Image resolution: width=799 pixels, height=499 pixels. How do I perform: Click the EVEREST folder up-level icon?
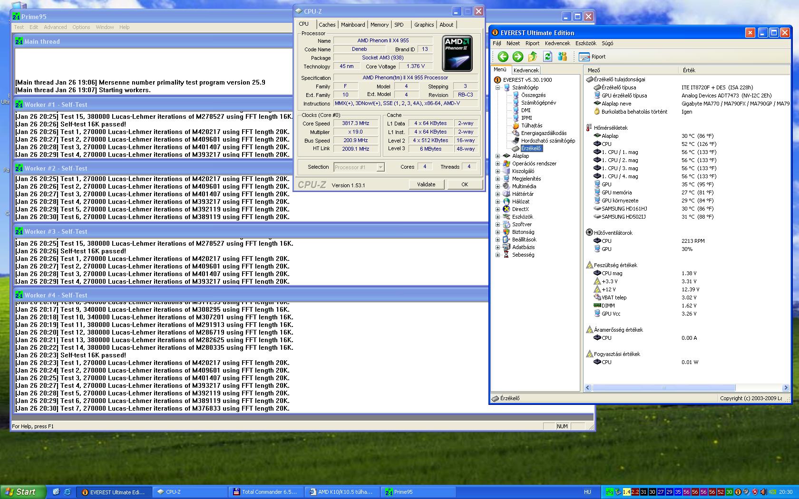pyautogui.click(x=533, y=57)
